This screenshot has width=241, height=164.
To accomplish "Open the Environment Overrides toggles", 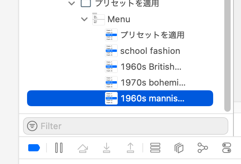I will pyautogui.click(x=227, y=148).
